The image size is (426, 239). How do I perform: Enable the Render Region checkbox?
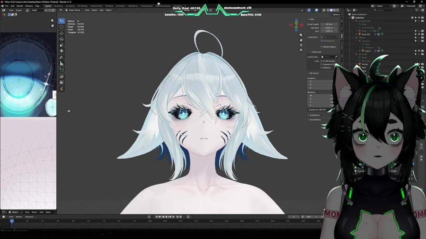321,47
